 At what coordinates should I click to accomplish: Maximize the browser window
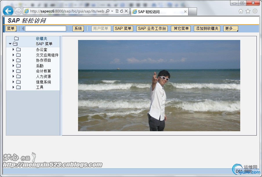242,3
